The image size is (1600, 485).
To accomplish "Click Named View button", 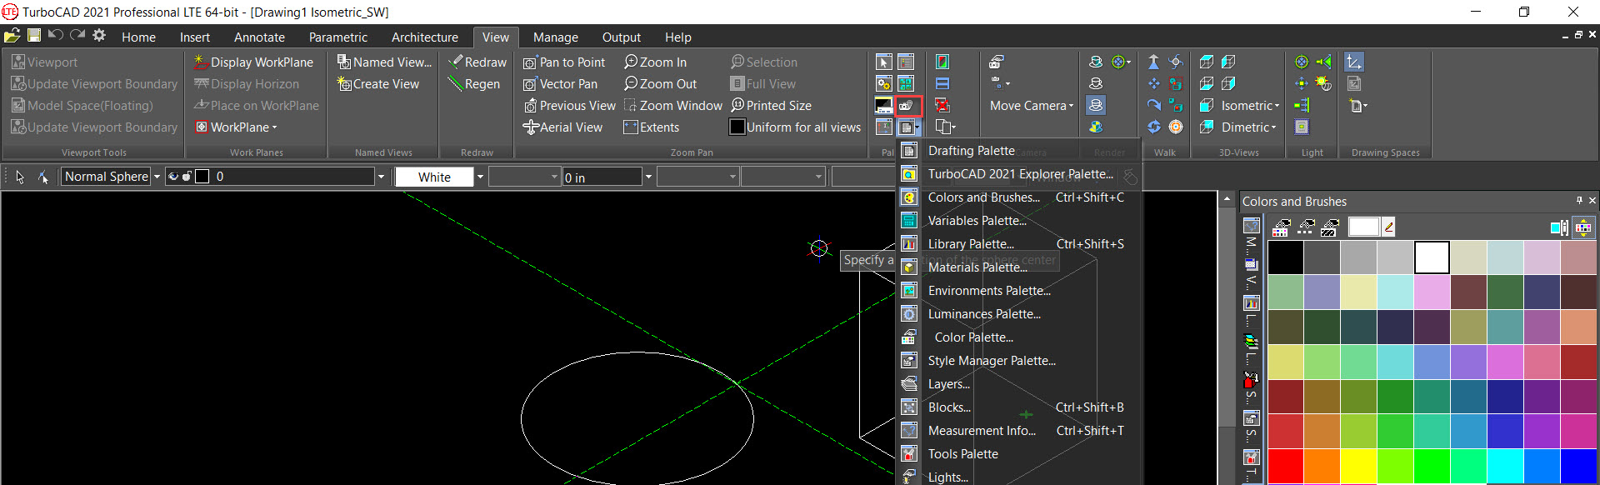I will (384, 62).
